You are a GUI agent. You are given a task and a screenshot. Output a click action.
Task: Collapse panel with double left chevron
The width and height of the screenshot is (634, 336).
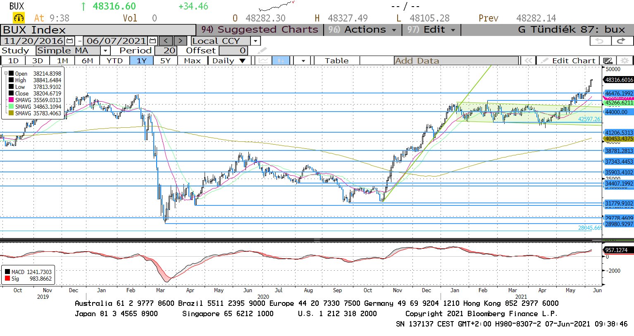(x=528, y=61)
